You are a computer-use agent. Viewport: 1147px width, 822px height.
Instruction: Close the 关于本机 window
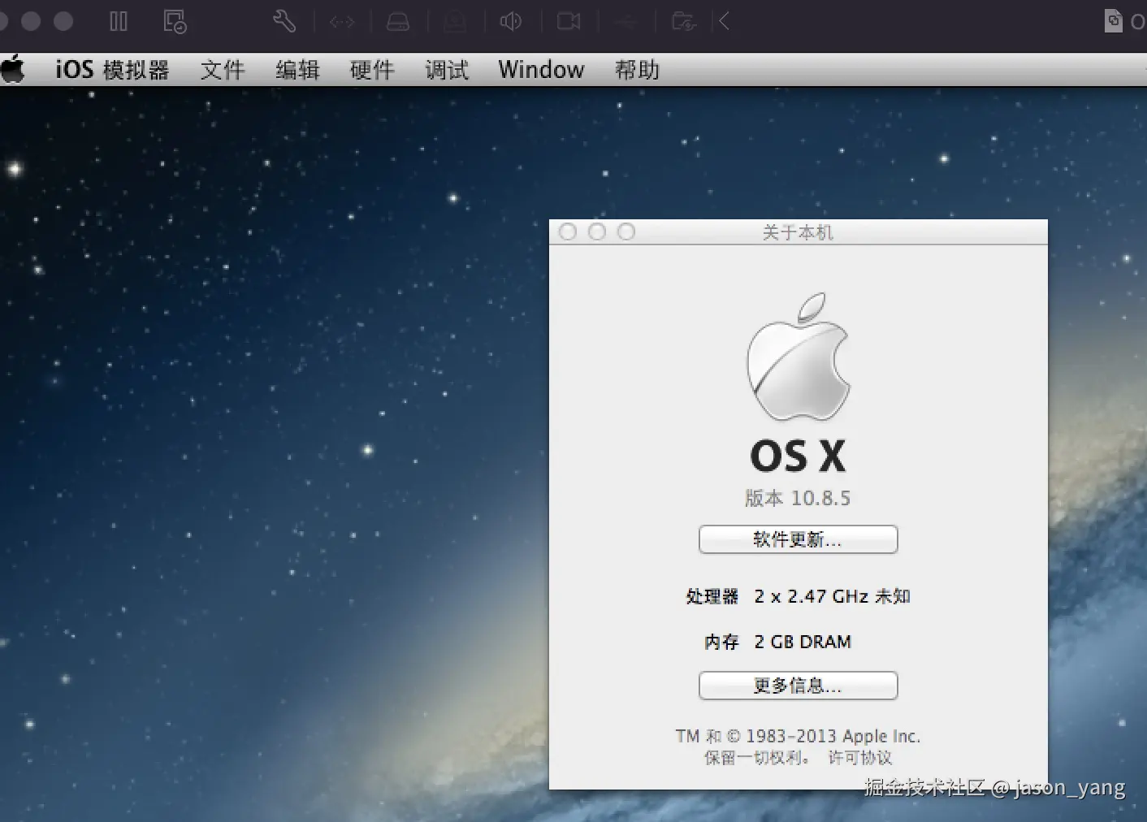pyautogui.click(x=568, y=232)
